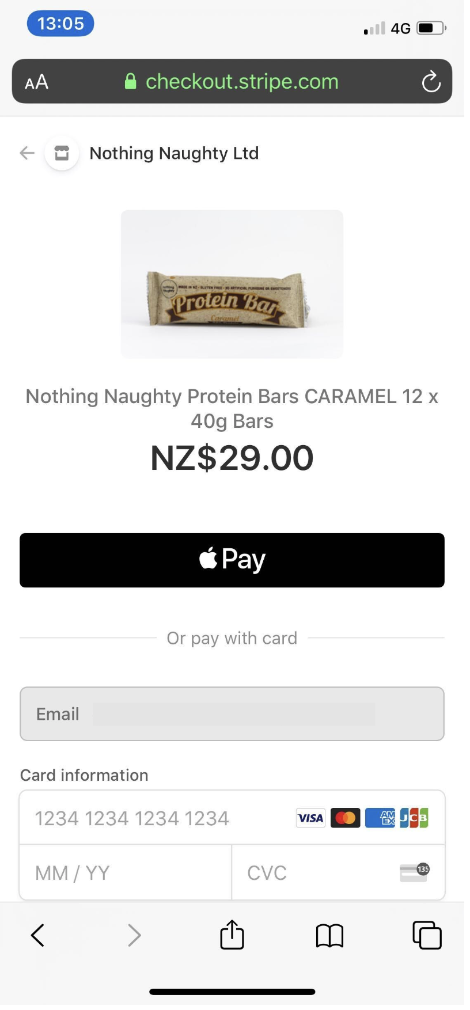Navigate back with Safari toolbar chevron

click(37, 935)
